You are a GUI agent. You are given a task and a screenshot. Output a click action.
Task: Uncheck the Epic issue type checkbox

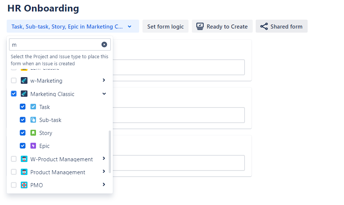[23, 146]
